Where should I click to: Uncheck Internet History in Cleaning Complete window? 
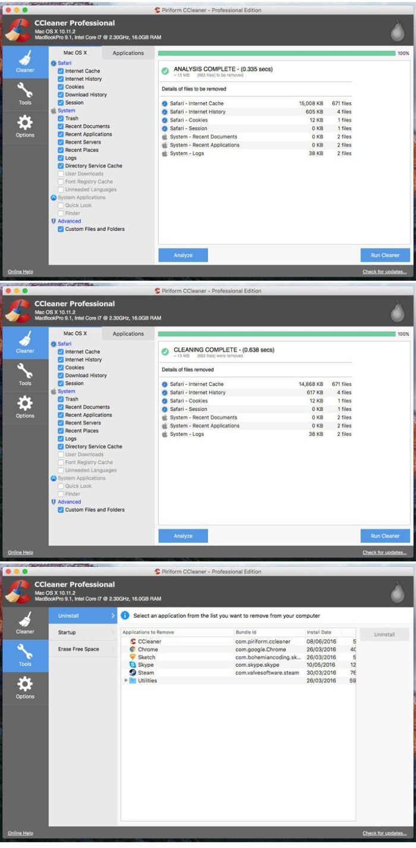click(x=61, y=359)
